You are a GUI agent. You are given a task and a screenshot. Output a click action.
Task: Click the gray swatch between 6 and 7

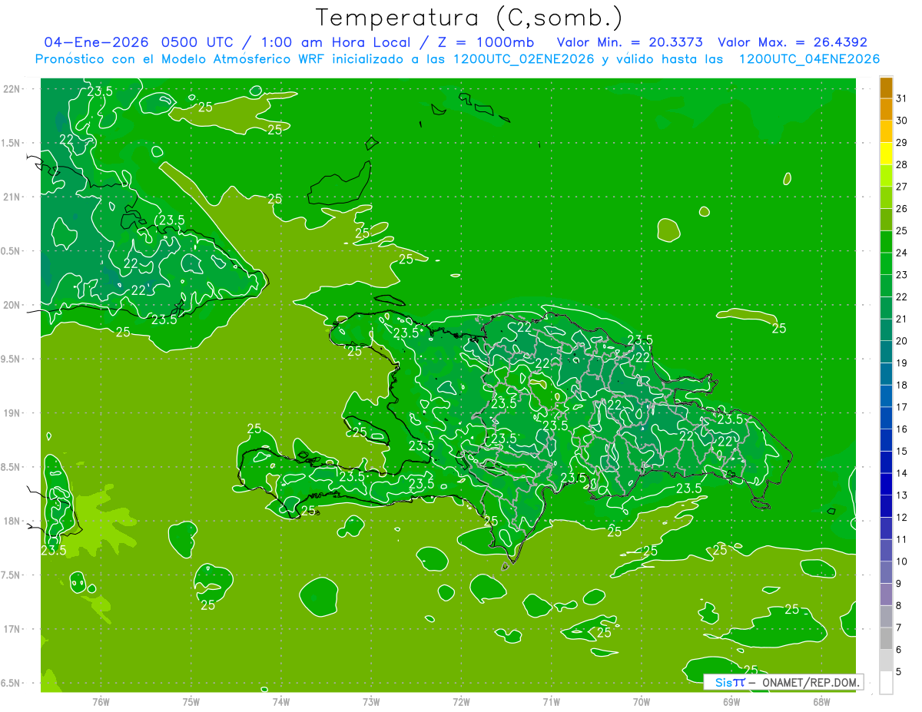886,638
